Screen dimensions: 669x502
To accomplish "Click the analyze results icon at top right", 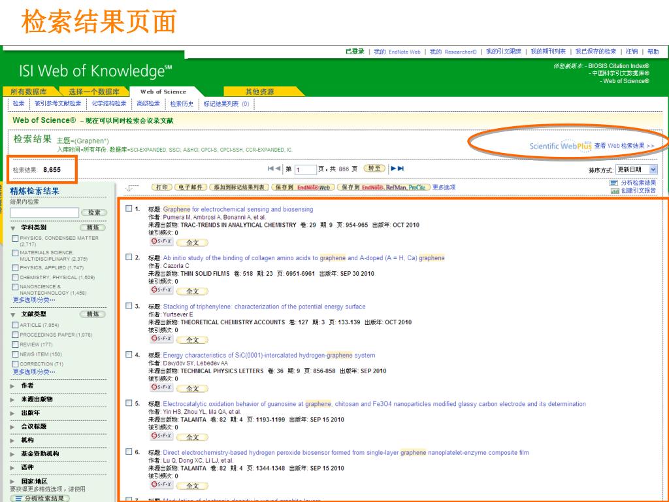I will coord(614,183).
